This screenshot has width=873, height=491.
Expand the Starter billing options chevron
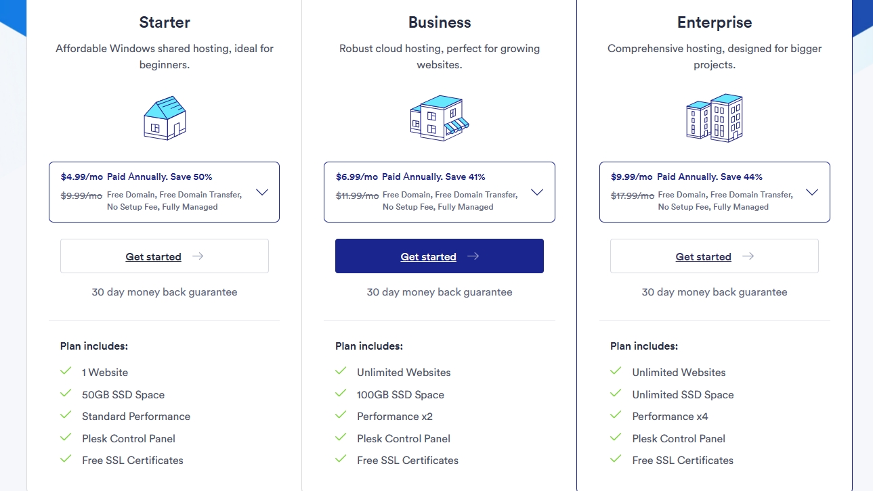[262, 192]
